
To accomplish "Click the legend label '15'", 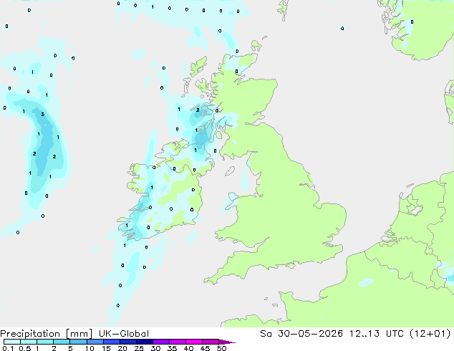I will (x=106, y=348).
